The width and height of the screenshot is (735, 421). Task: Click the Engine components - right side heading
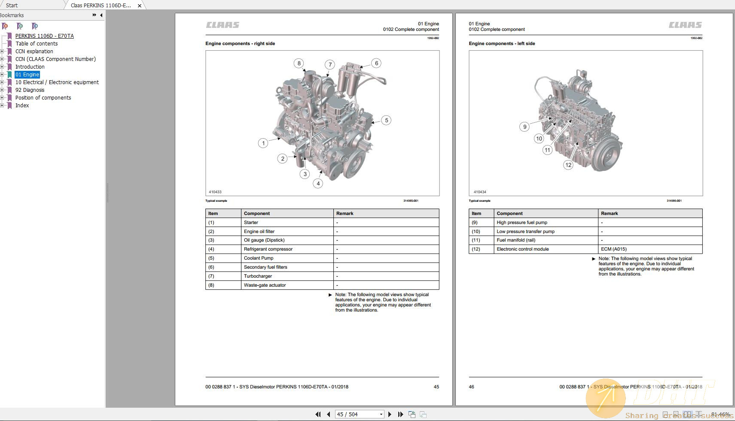240,43
